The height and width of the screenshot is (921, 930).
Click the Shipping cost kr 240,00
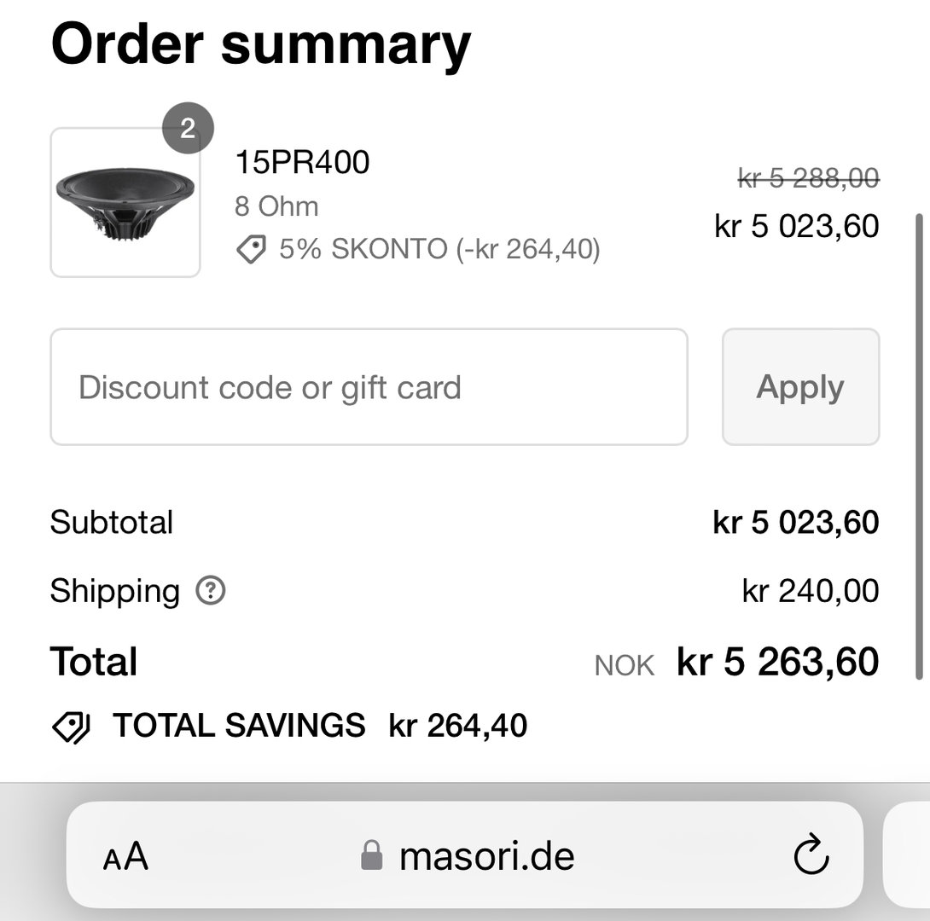coord(811,591)
